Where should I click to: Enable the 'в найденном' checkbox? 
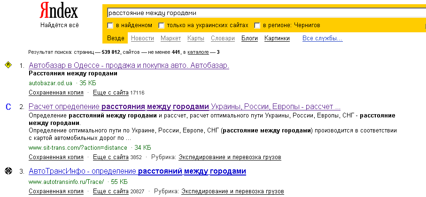110,25
